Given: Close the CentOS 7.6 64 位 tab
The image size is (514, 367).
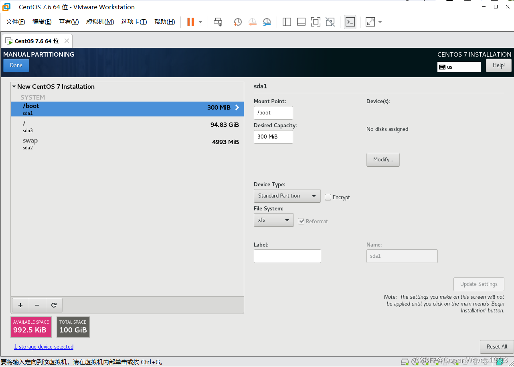Looking at the screenshot, I should pyautogui.click(x=67, y=41).
